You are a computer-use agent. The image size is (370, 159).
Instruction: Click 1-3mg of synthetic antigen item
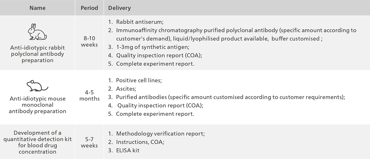pyautogui.click(x=149, y=47)
